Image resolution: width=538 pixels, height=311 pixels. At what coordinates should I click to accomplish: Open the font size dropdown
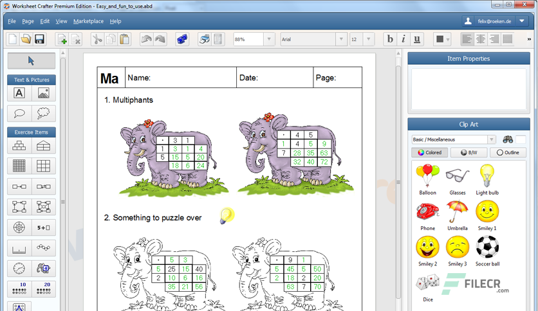point(369,39)
